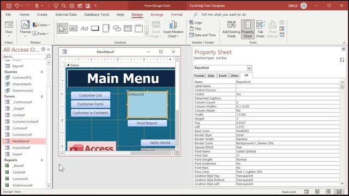
Task: Open the Event tab in Property Sheet
Action: [222, 76]
